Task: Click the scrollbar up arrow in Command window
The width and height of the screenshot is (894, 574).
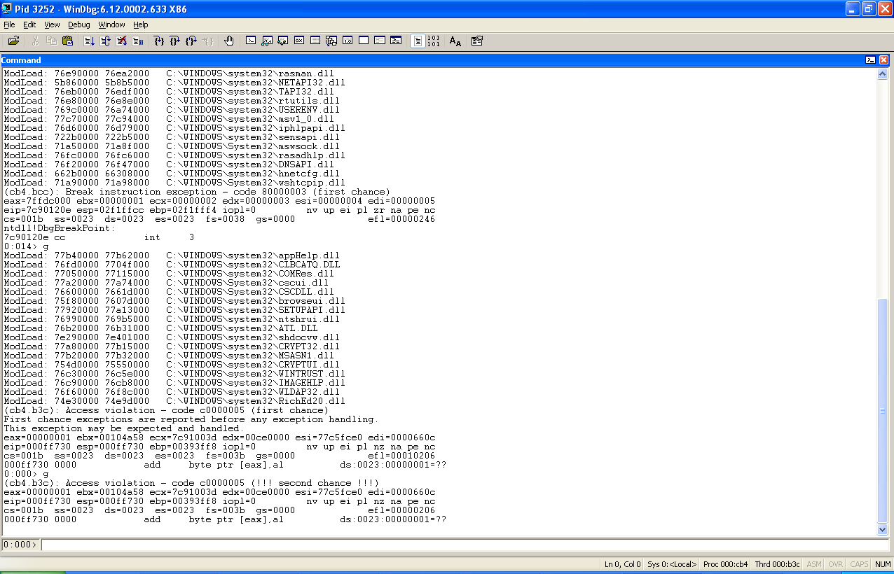Action: [883, 73]
